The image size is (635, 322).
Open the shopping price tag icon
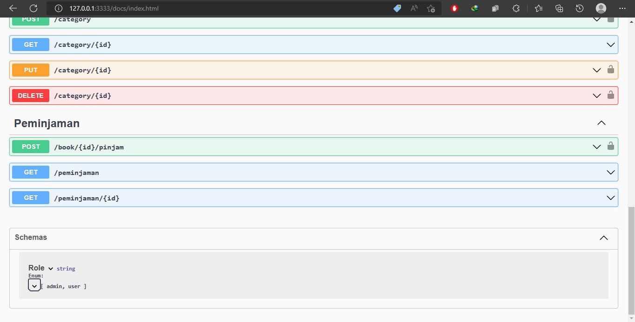coord(397,8)
